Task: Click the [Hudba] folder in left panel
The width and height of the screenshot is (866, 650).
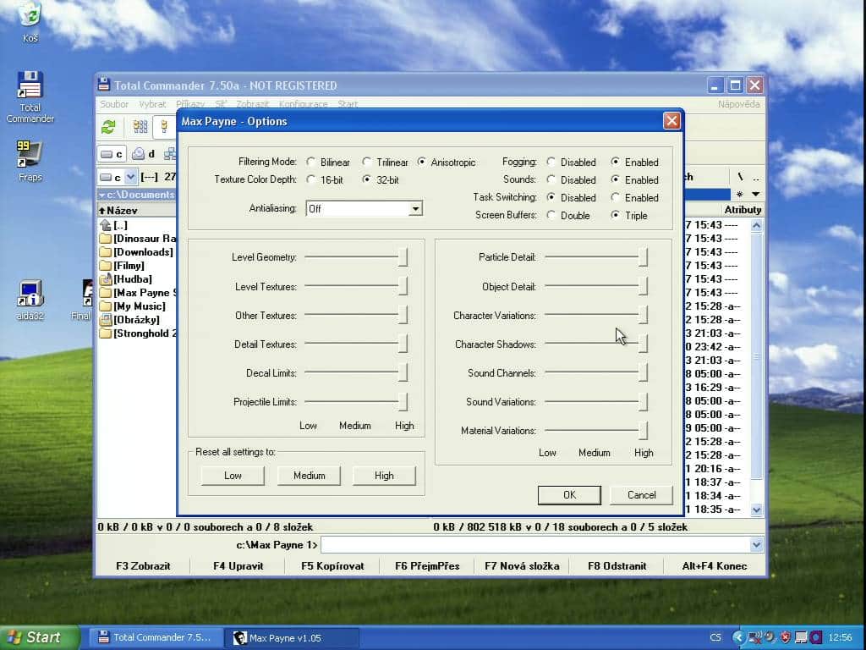Action: 125,279
